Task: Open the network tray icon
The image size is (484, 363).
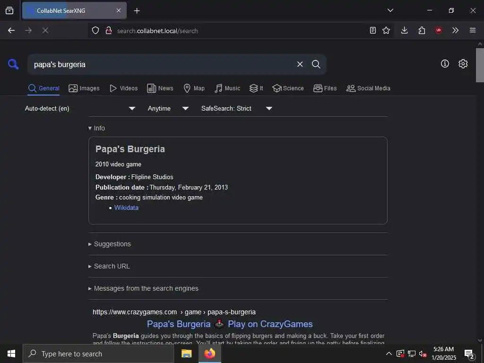Action: click(412, 354)
